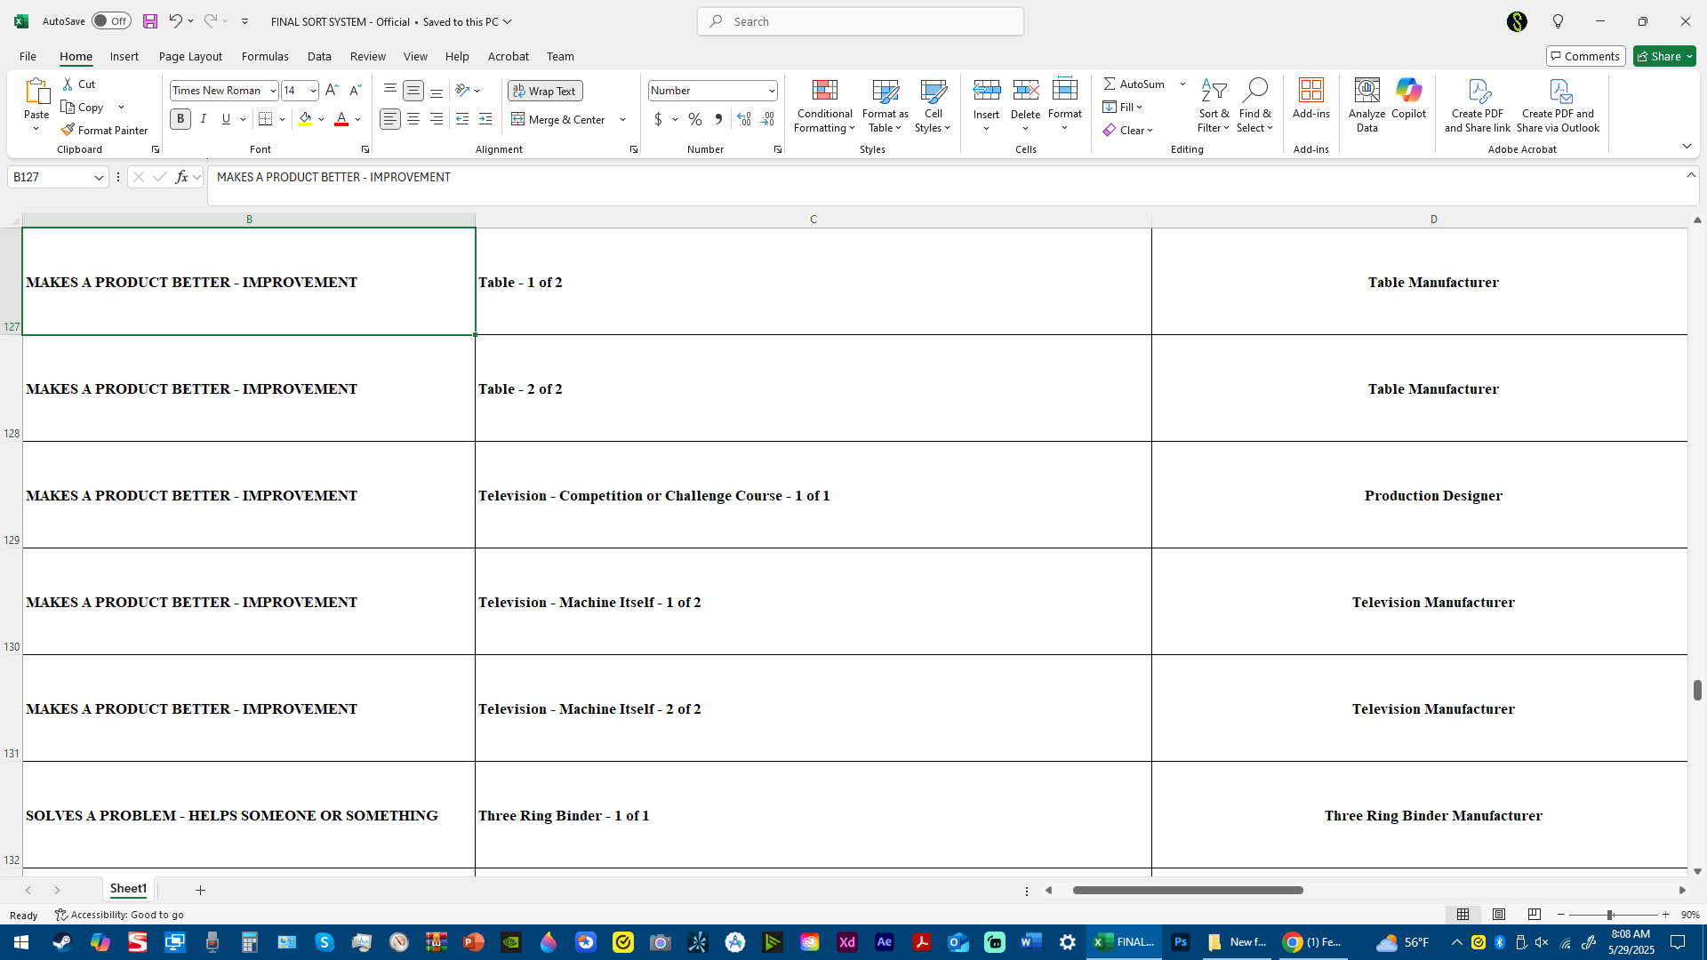Click the Conditional Formatting icon

click(x=824, y=91)
